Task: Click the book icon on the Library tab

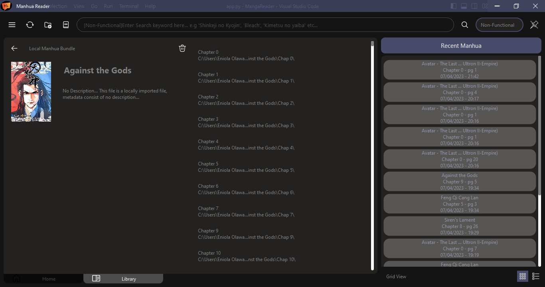Action: coord(96,278)
